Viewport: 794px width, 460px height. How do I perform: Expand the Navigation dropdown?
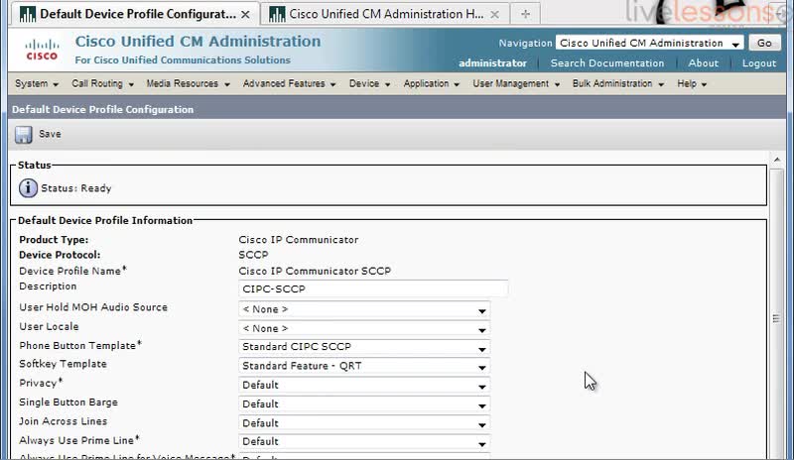[x=650, y=44]
